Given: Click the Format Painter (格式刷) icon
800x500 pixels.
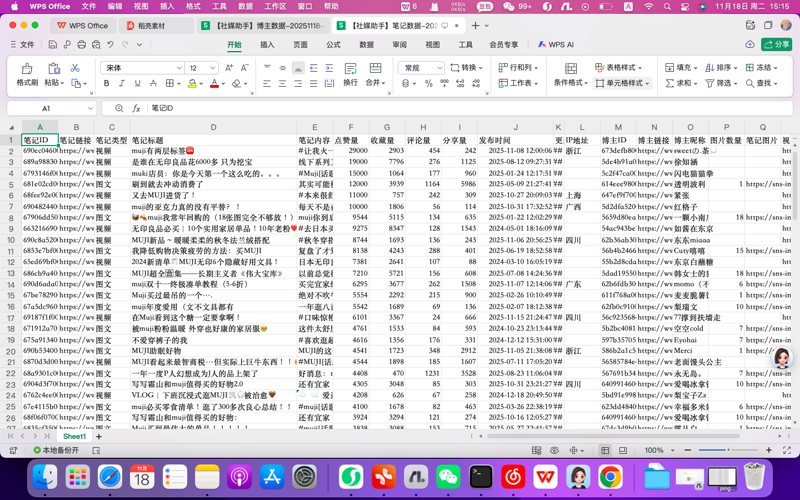Looking at the screenshot, I should pos(27,69).
